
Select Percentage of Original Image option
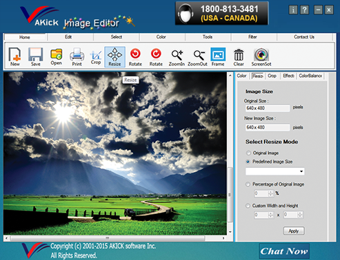coord(248,184)
